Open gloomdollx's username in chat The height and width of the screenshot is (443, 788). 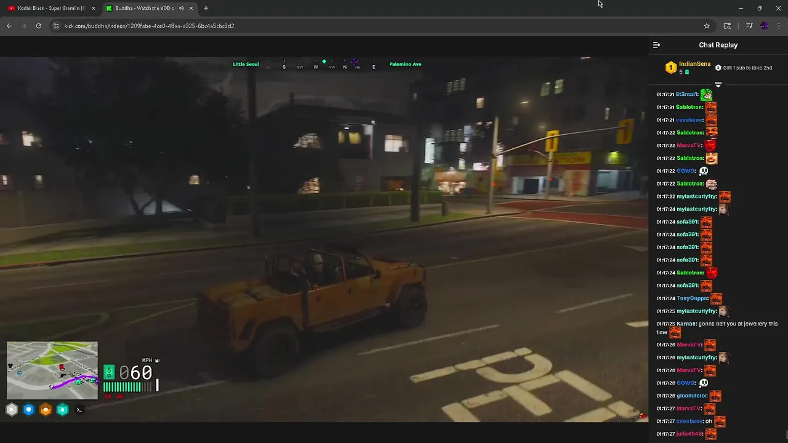coord(691,396)
